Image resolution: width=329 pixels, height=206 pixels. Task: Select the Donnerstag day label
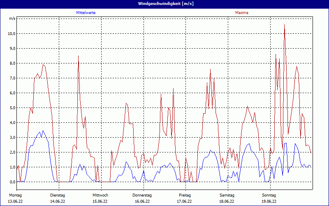(142, 195)
